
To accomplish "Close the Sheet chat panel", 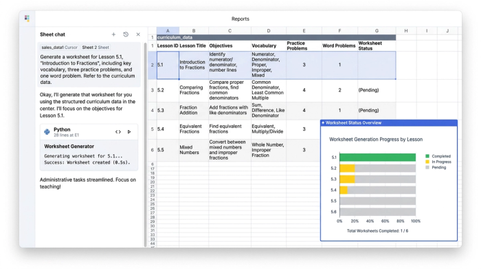I will pyautogui.click(x=138, y=34).
